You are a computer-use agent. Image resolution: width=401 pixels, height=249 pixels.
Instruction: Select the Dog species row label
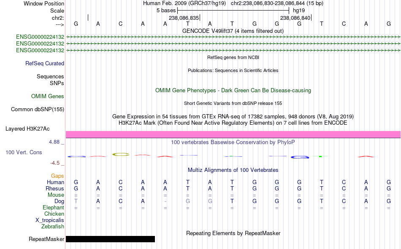(x=59, y=201)
